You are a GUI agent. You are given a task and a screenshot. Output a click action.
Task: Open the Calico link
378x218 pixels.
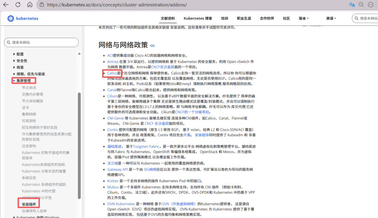[112, 73]
